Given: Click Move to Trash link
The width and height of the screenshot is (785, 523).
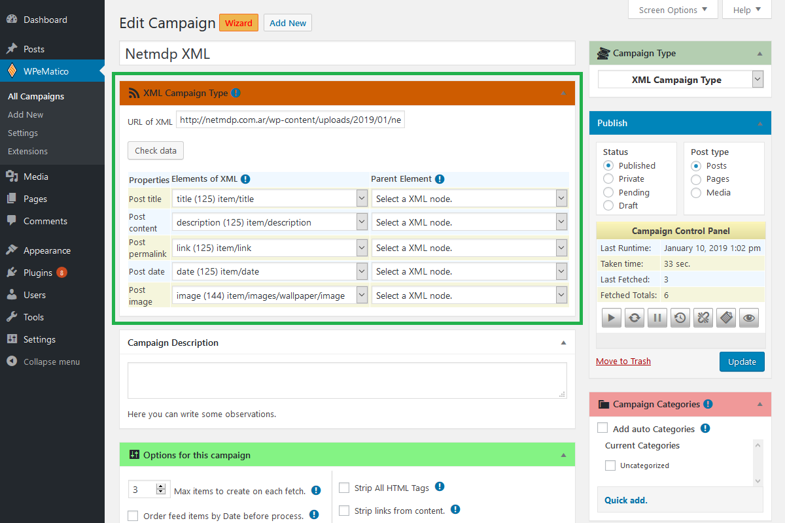Looking at the screenshot, I should [623, 361].
